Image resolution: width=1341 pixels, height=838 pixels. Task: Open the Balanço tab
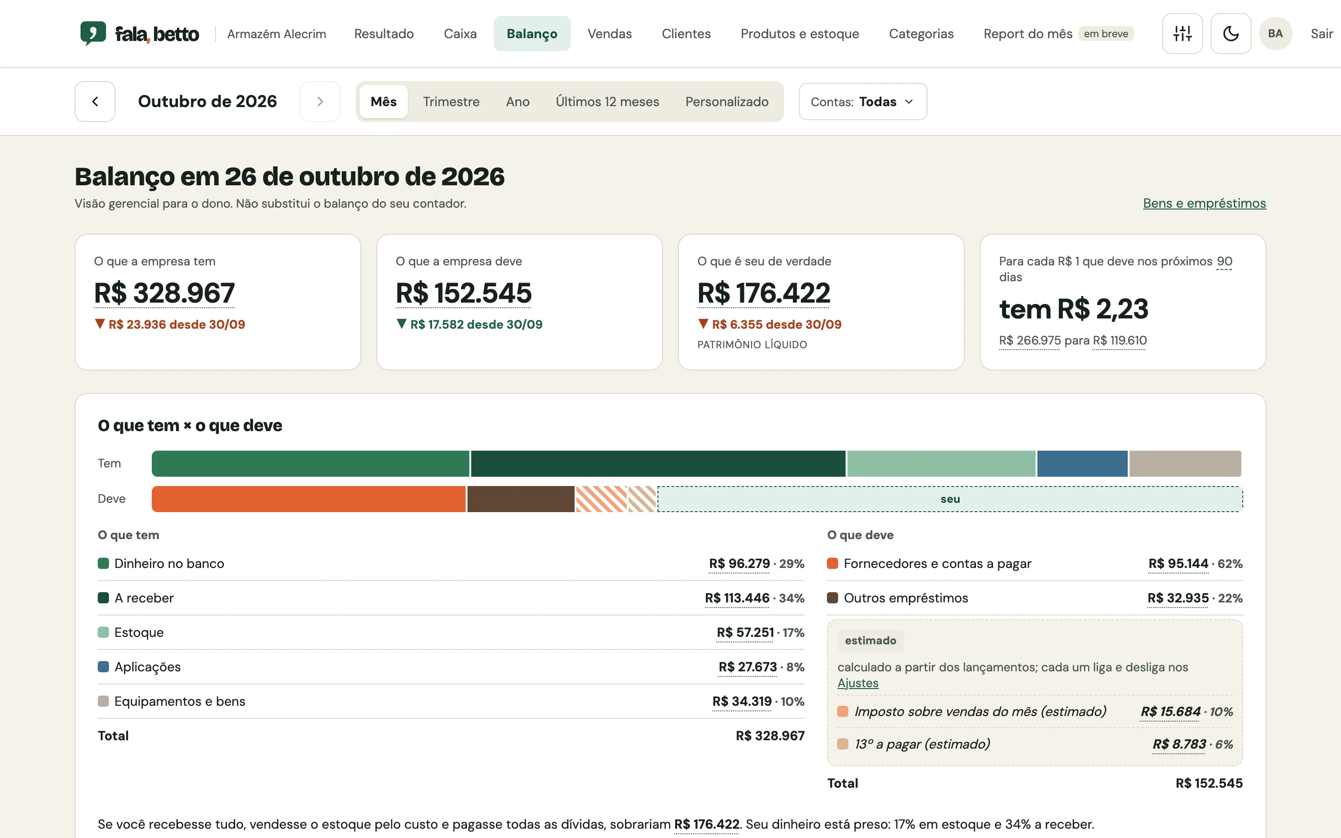(532, 34)
